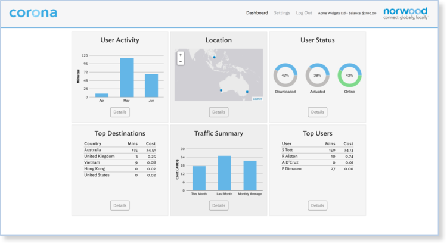Screen dimensions: 447x244
Task: Click the northern map location marker
Action: click(215, 58)
